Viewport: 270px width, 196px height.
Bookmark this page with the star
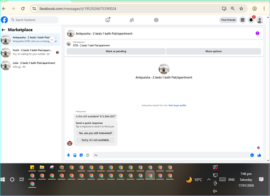click(241, 9)
